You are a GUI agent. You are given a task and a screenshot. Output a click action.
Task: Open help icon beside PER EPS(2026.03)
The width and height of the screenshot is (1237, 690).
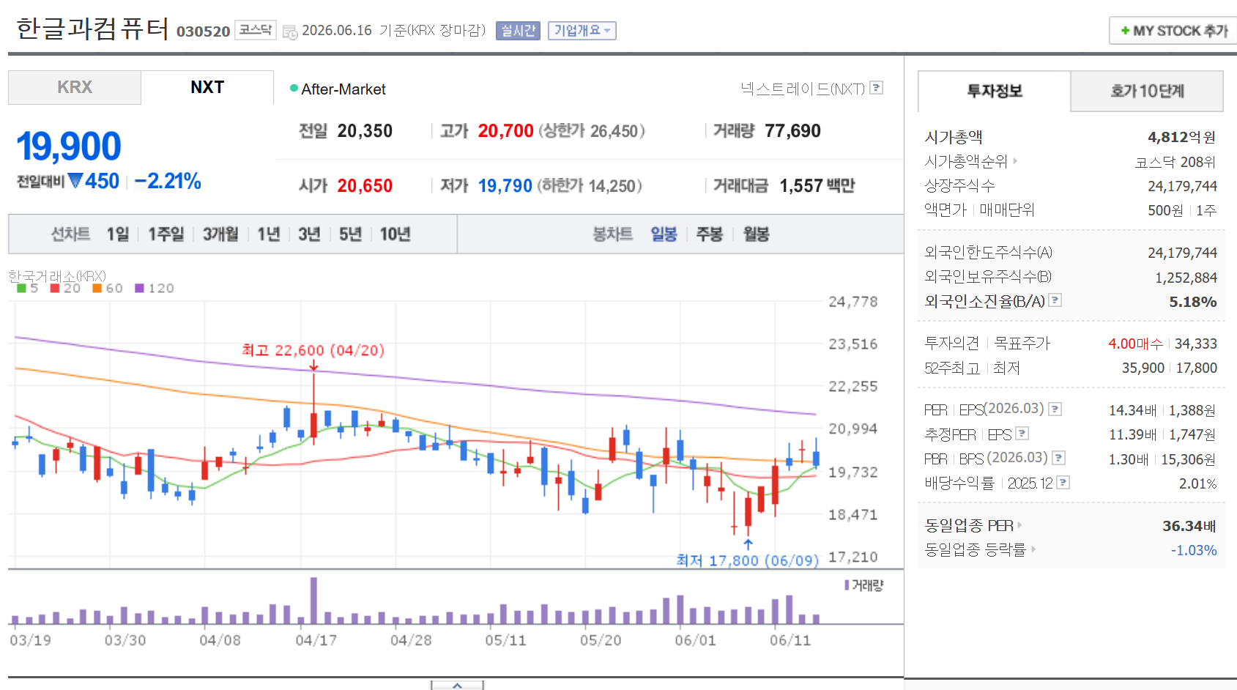tap(1055, 409)
